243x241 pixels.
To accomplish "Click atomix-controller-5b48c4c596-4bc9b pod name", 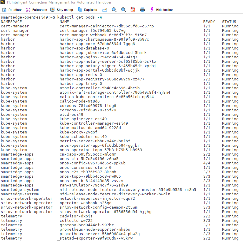I will pyautogui.click(x=100, y=88).
